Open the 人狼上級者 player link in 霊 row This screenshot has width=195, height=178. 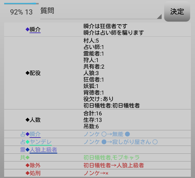[43, 150]
